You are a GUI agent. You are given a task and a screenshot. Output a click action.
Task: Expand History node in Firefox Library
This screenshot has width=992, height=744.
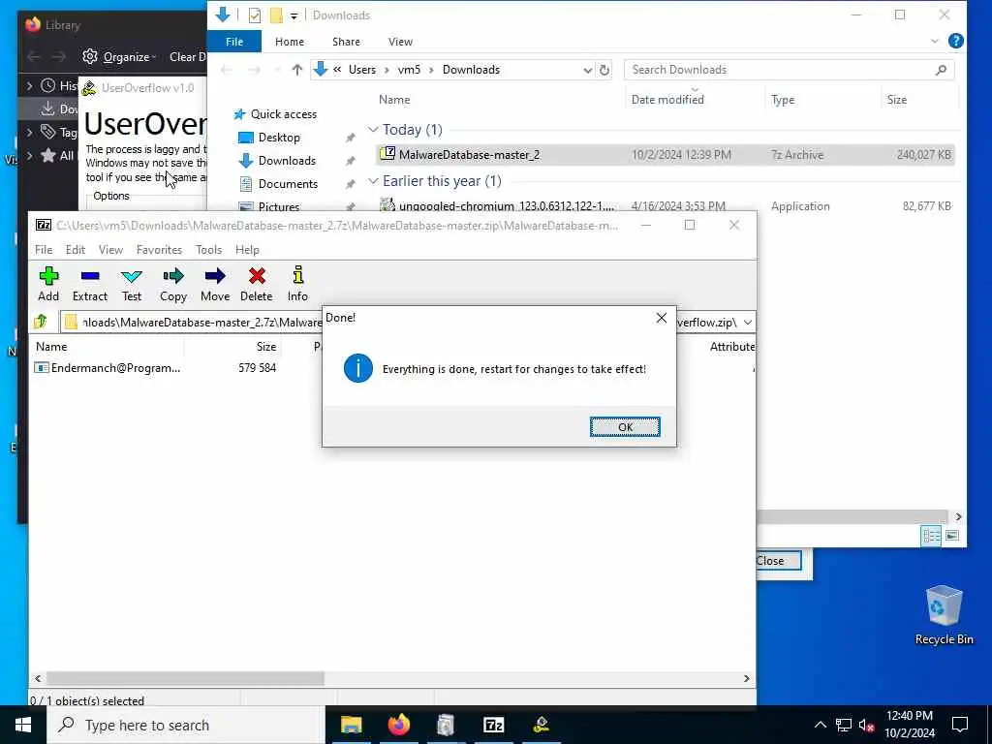click(x=29, y=85)
